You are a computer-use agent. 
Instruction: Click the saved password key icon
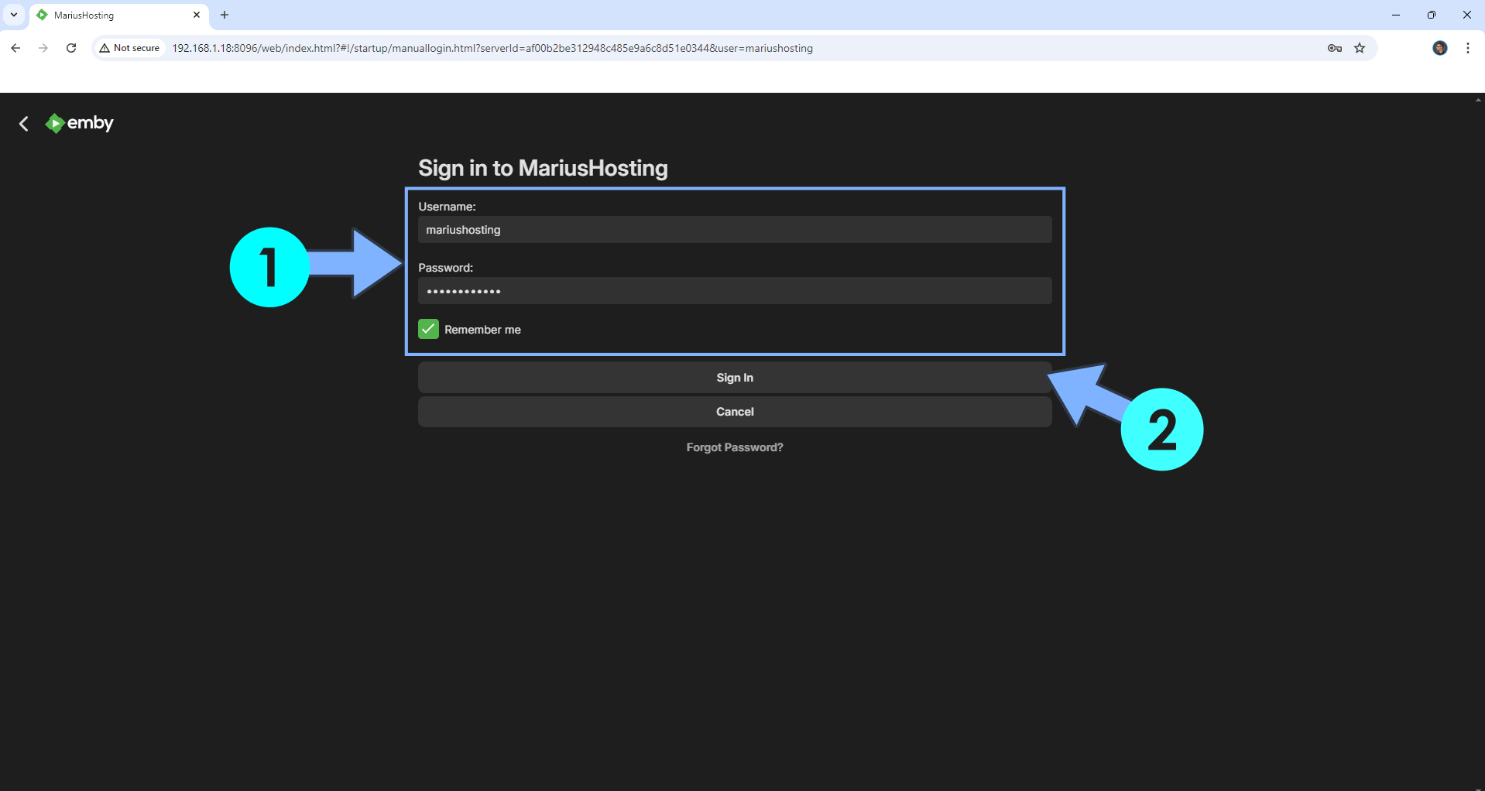tap(1334, 48)
